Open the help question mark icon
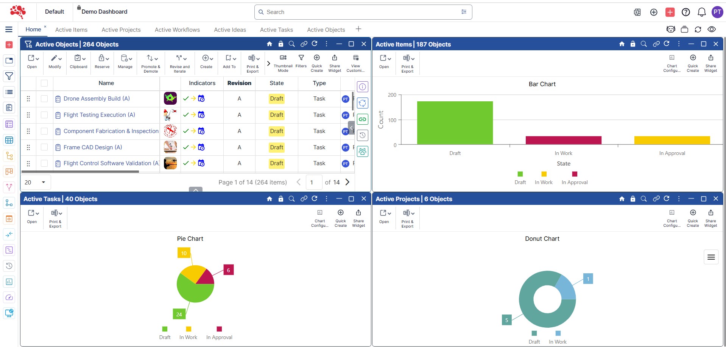 (685, 12)
